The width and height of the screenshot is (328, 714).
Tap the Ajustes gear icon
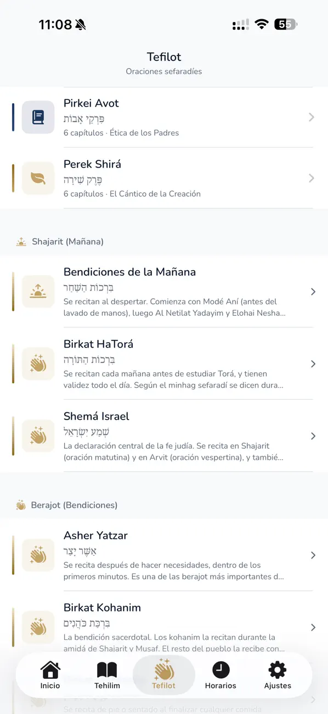277,671
